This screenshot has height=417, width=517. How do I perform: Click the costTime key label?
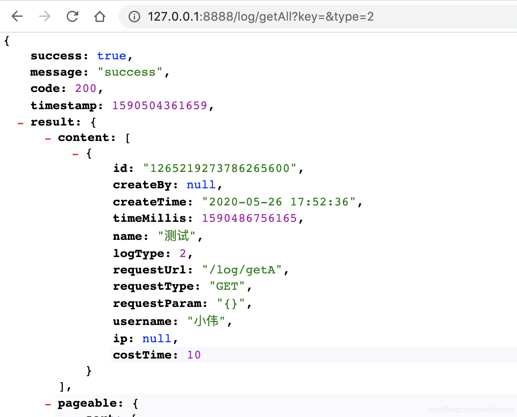(x=146, y=355)
